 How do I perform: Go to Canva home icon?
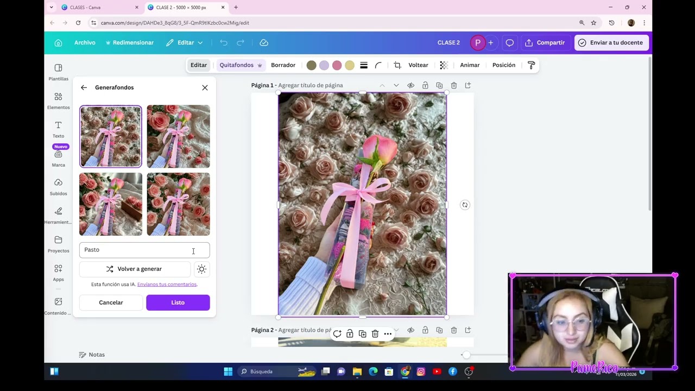coord(59,42)
